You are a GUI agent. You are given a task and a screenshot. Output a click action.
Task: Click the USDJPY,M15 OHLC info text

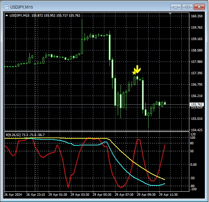pyautogui.click(x=45, y=15)
